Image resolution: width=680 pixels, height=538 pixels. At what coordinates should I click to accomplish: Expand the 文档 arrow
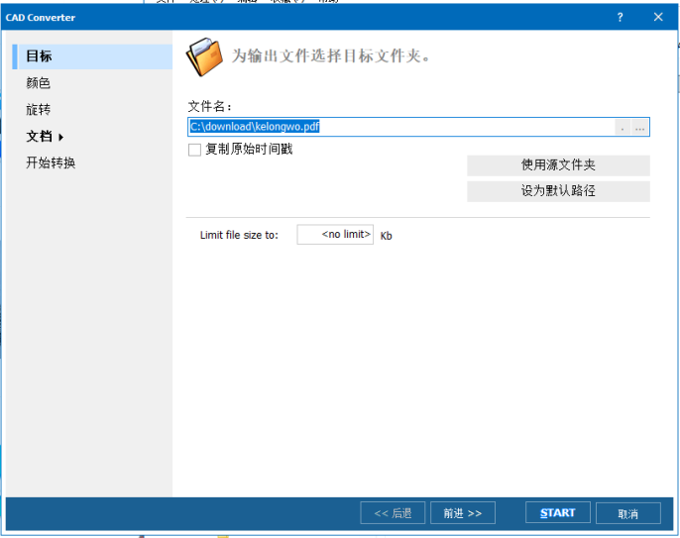(60, 138)
